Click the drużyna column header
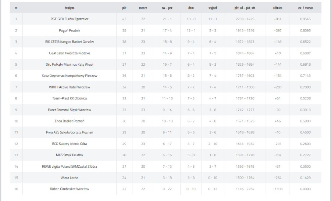The width and height of the screenshot is (331, 201). pos(70,8)
